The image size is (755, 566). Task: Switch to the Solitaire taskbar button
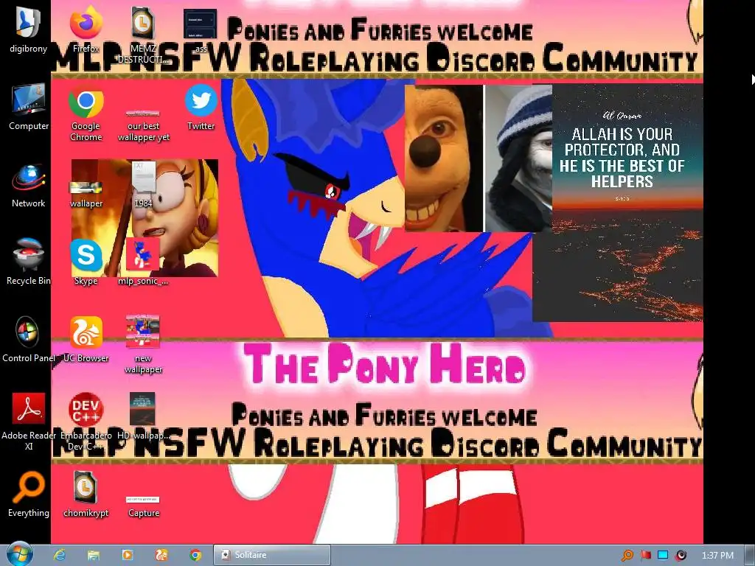[x=272, y=555]
